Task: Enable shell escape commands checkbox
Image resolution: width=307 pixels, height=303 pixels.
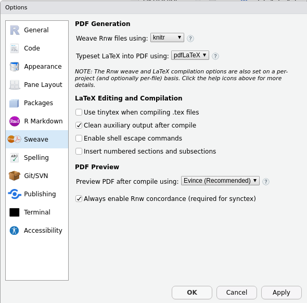Action: [79, 138]
